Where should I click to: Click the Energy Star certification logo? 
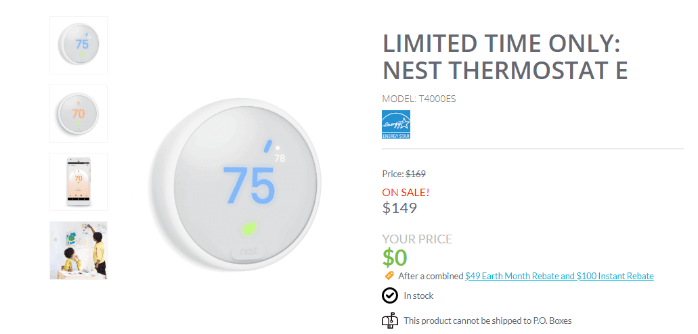coord(396,124)
